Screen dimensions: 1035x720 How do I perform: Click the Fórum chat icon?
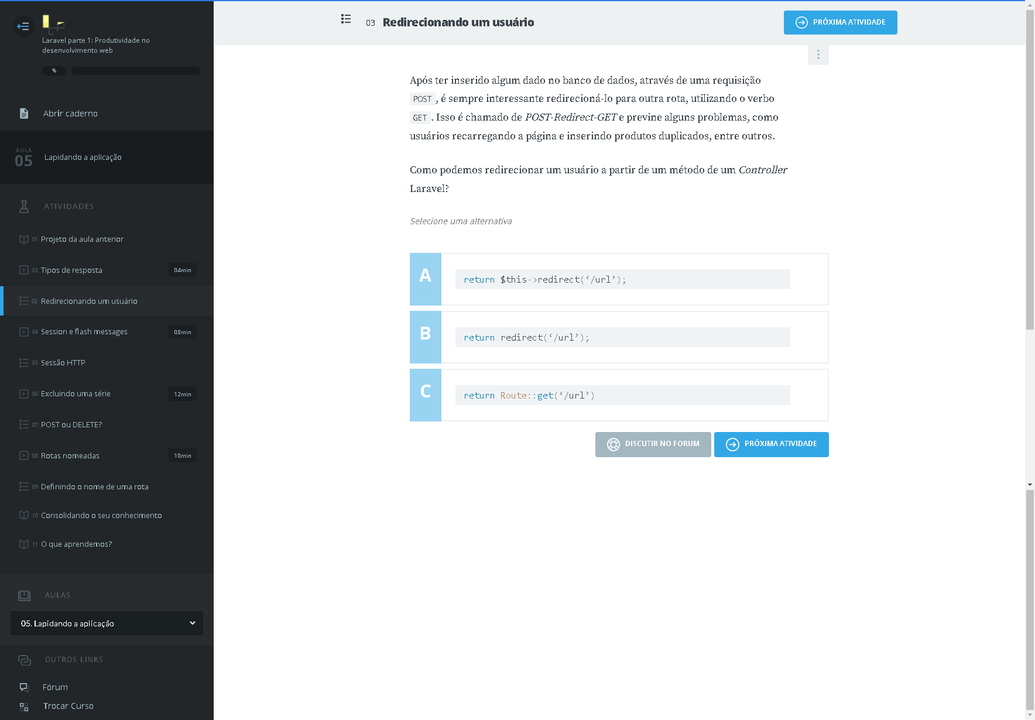[24, 687]
